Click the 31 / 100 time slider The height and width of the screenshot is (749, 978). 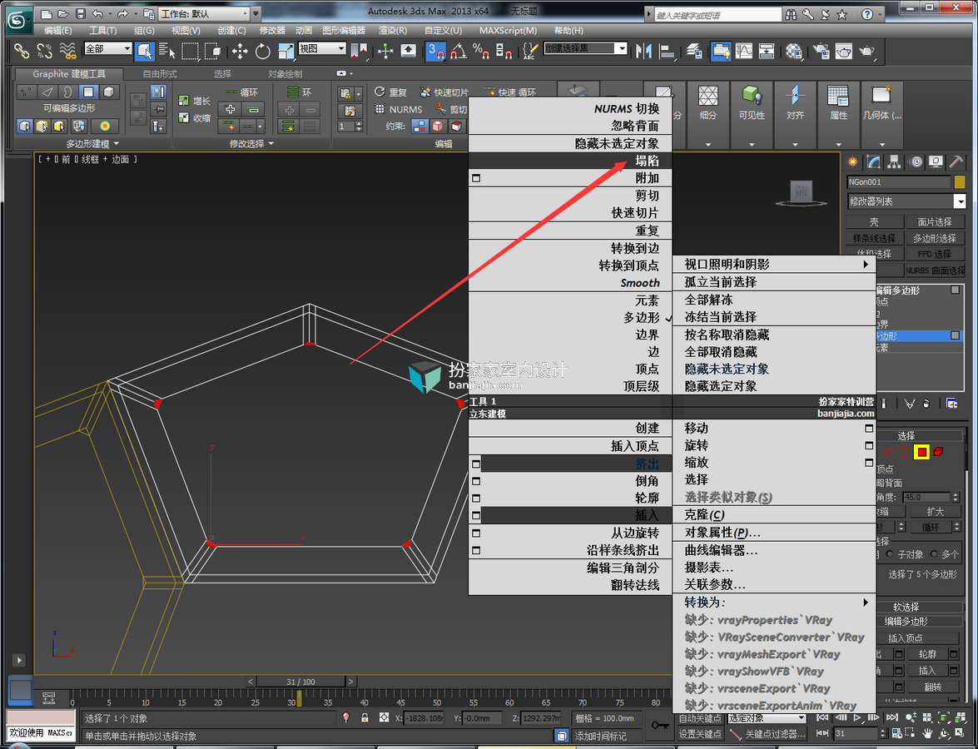(x=300, y=682)
